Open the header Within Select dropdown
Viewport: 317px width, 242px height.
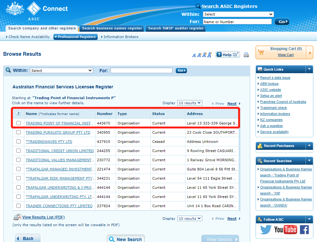(x=238, y=14)
